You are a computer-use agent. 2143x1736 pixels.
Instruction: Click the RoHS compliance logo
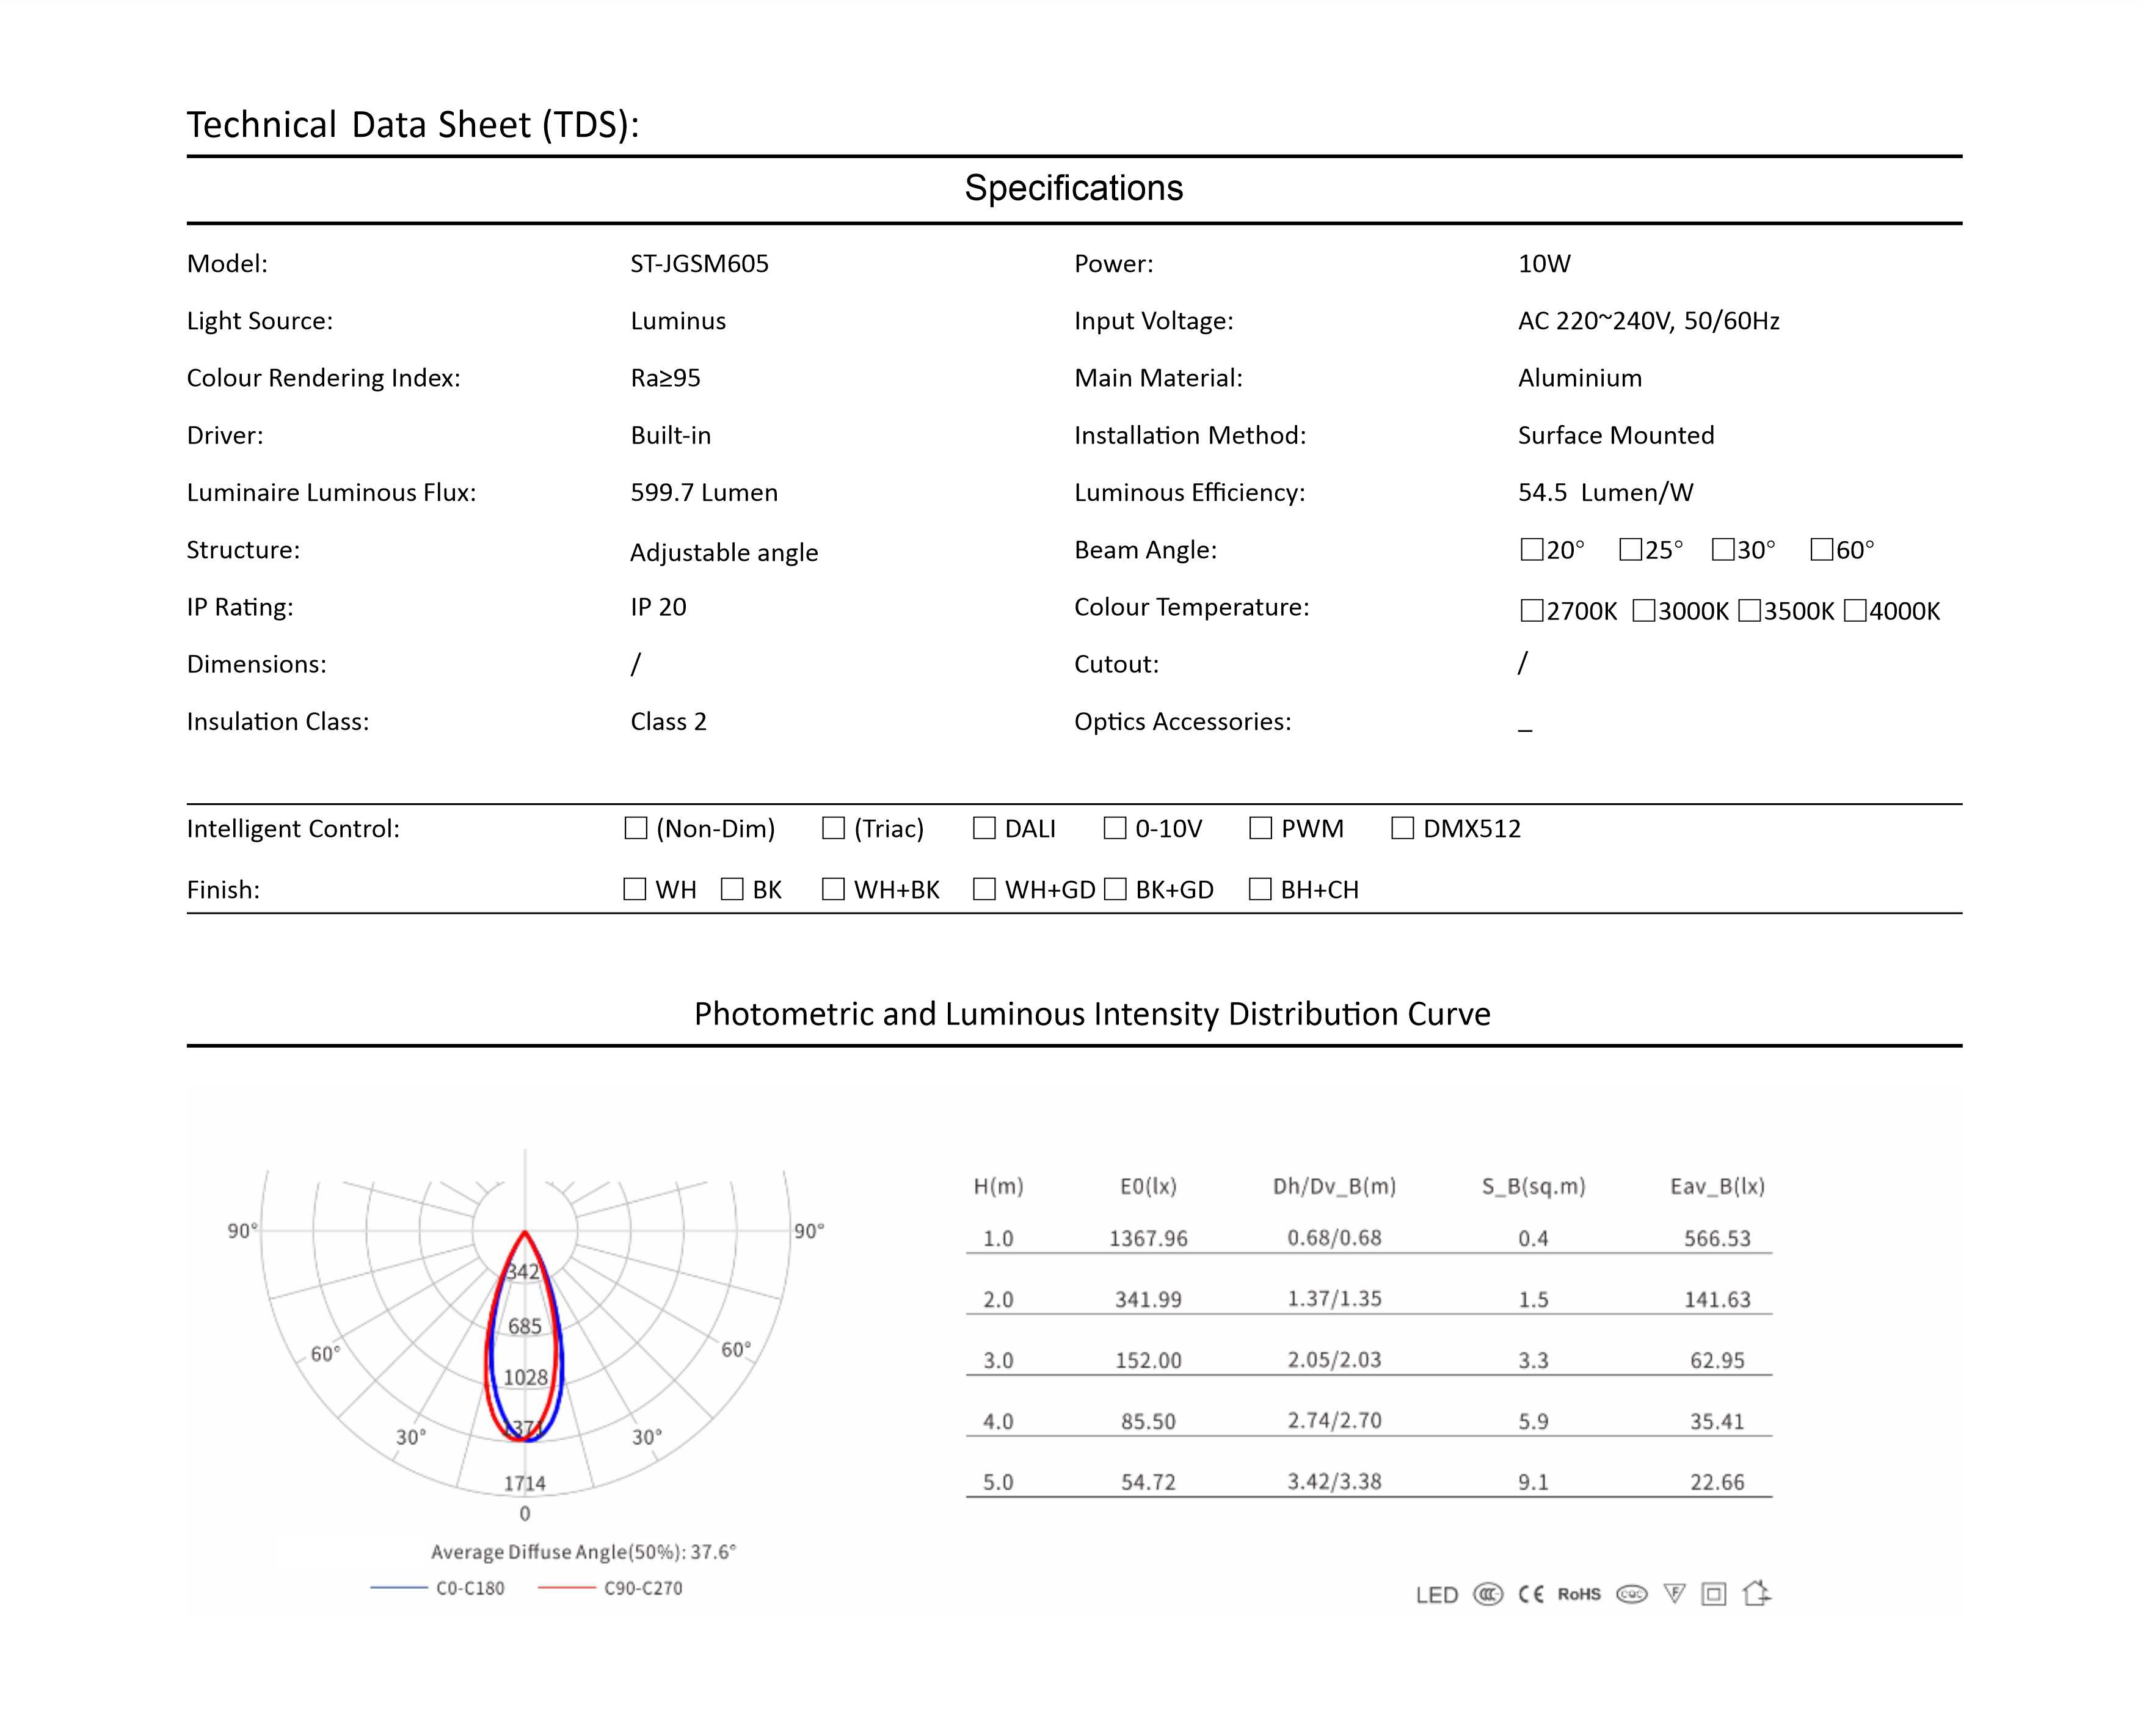1578,1594
